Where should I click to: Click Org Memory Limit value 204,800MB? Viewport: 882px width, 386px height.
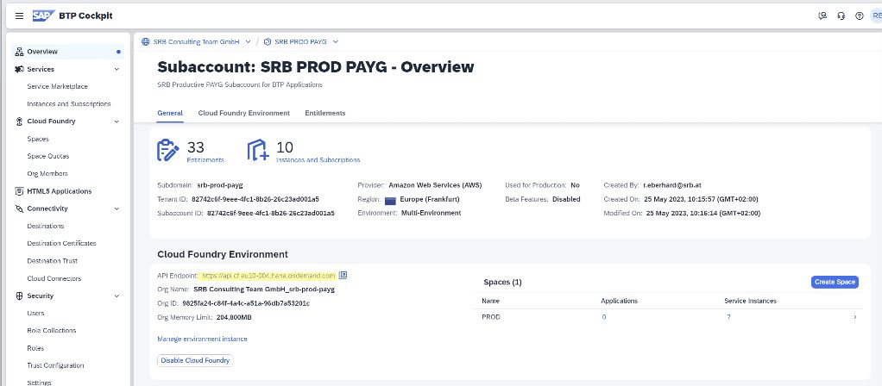[234, 318]
